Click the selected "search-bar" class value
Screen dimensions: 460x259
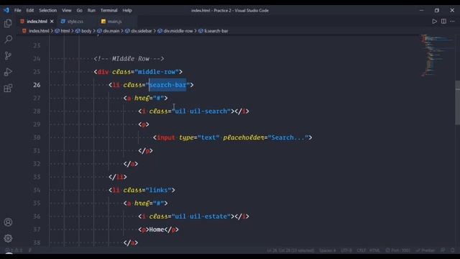pos(167,85)
